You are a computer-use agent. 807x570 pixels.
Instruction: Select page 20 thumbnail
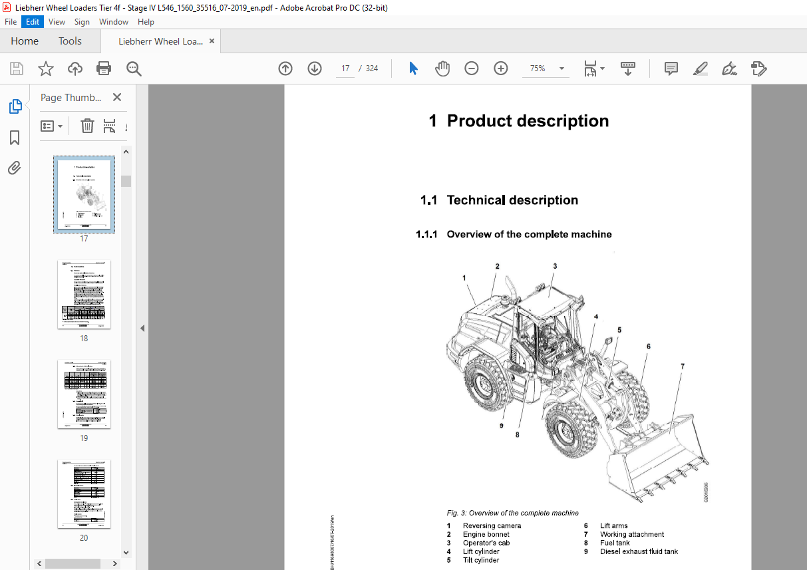pyautogui.click(x=84, y=494)
